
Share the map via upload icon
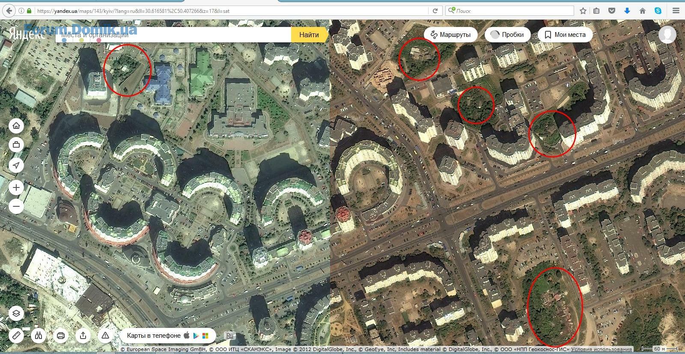[x=83, y=335]
